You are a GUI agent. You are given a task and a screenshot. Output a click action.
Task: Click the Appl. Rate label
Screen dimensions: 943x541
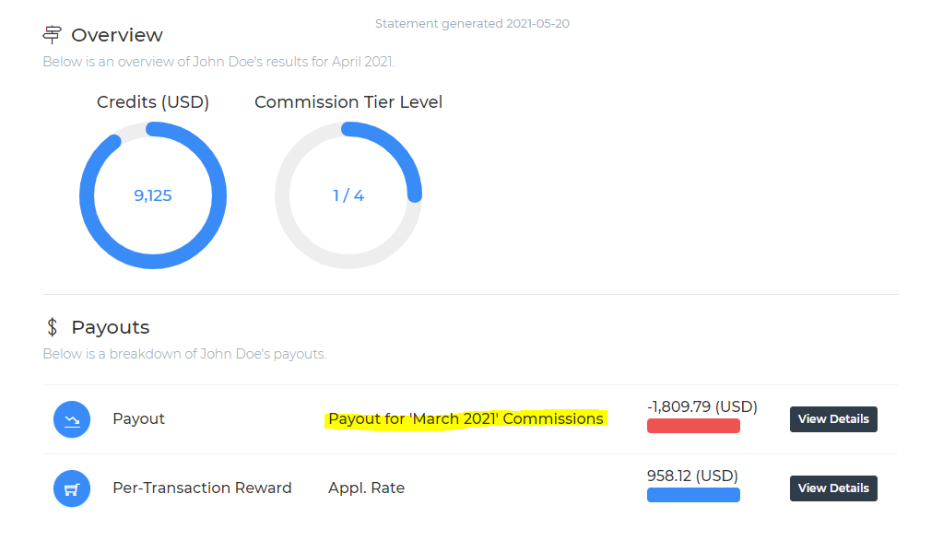[366, 488]
